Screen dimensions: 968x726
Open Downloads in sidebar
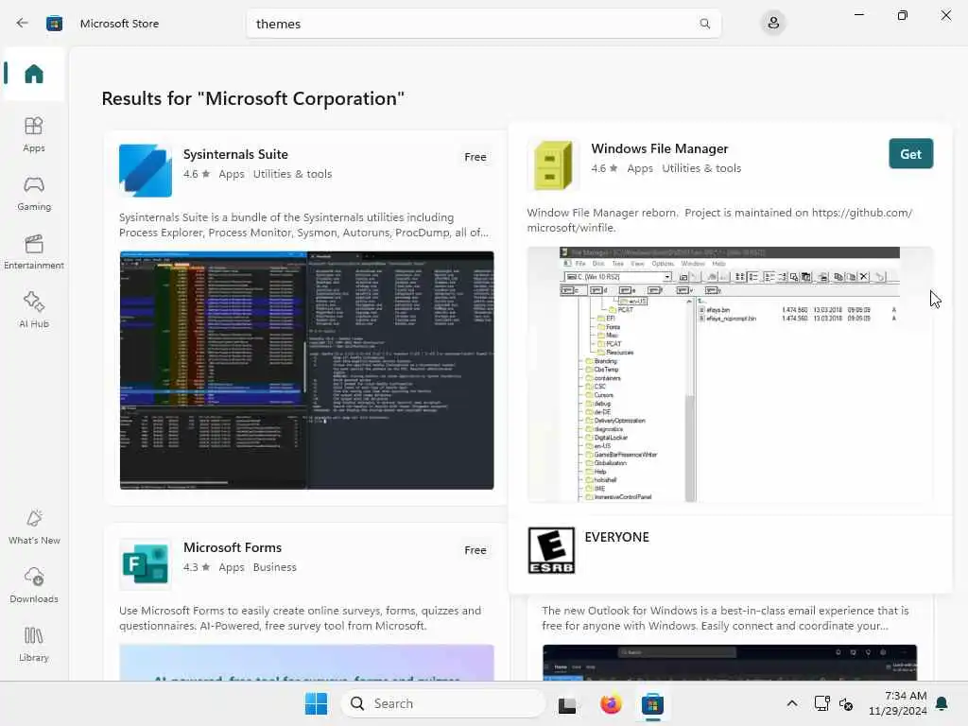tap(34, 586)
